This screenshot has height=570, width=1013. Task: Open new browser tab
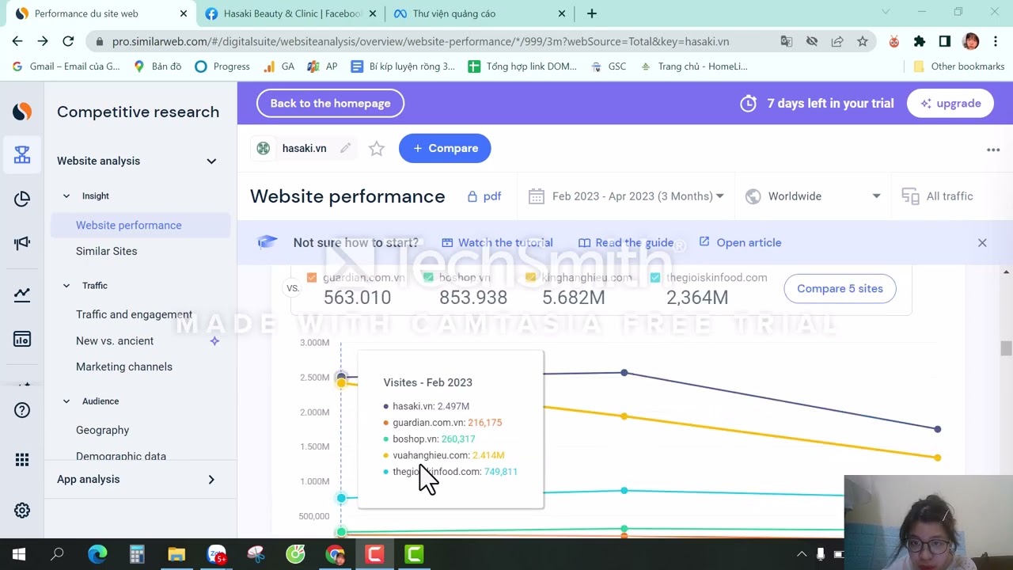[591, 13]
